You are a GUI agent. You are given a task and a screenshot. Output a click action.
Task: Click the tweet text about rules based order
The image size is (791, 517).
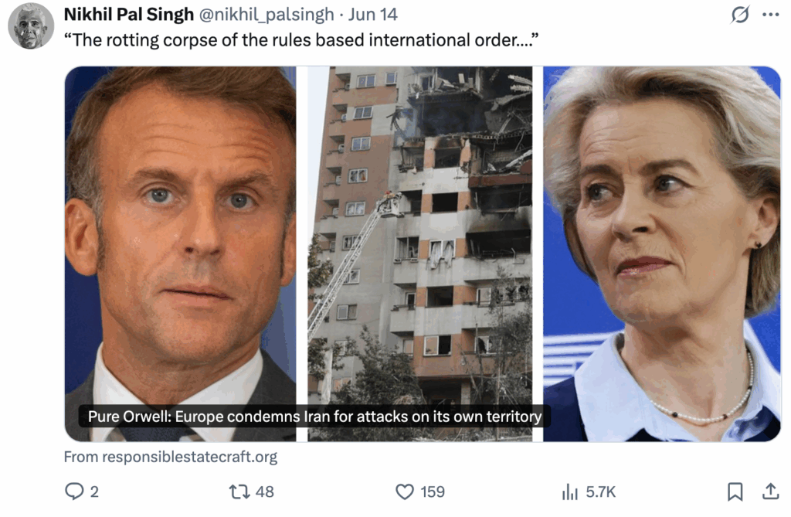point(301,40)
